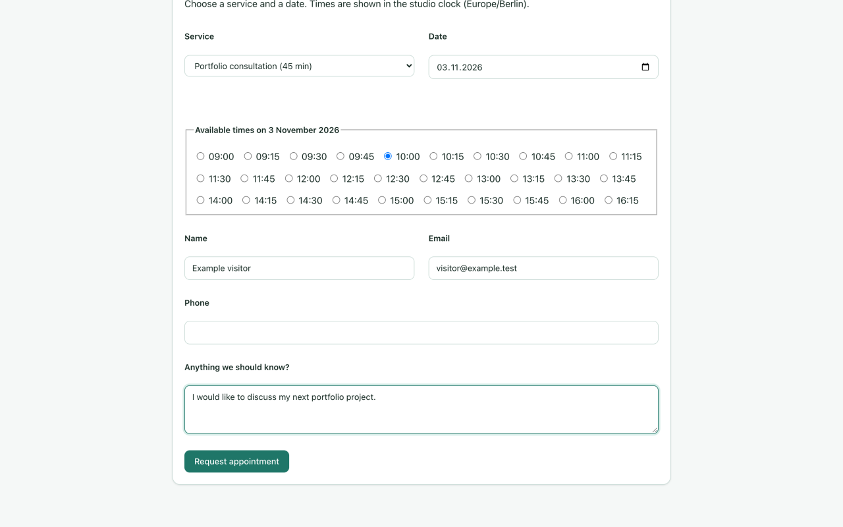843x527 pixels.
Task: Open the date picker calendar icon
Action: [645, 67]
